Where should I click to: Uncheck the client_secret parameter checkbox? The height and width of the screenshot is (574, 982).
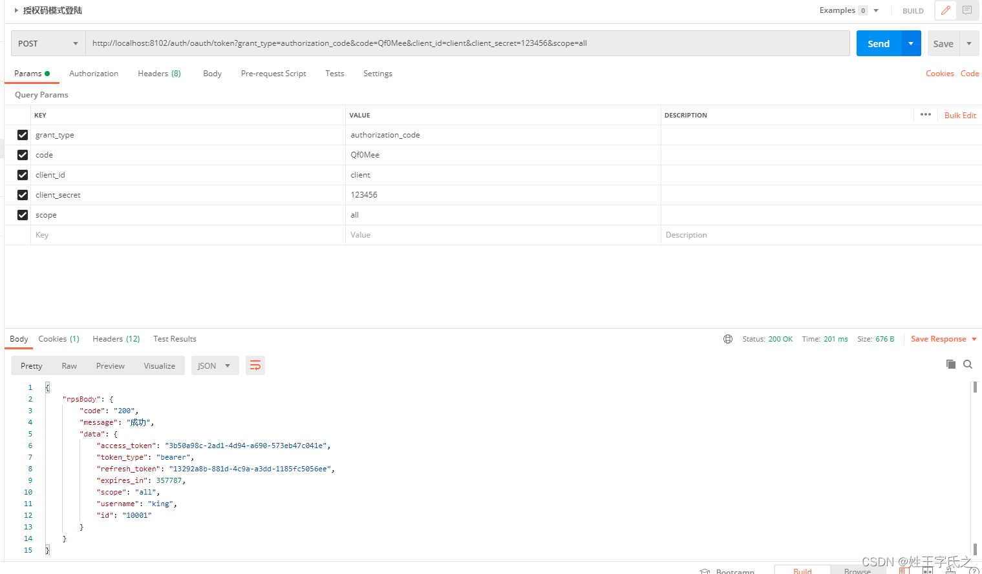(23, 195)
